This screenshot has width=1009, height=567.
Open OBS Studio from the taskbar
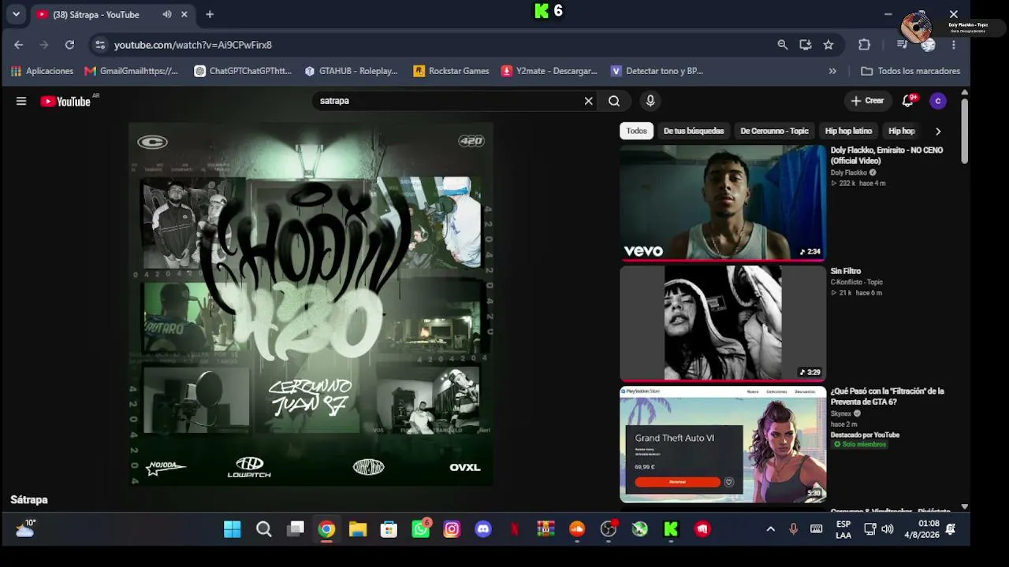tap(609, 529)
